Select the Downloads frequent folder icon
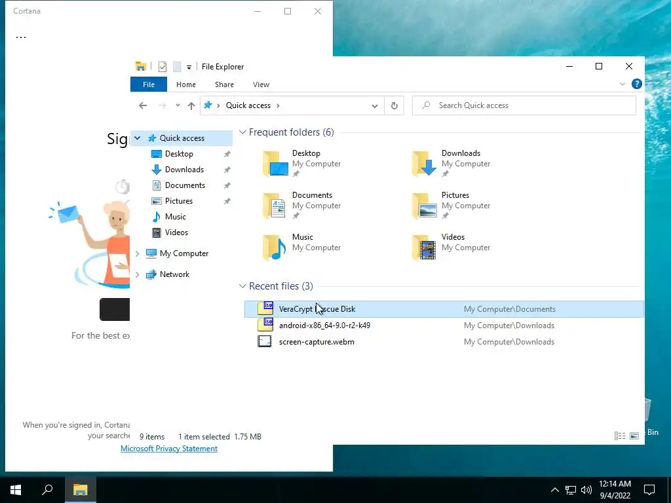This screenshot has height=503, width=671. pos(425,163)
